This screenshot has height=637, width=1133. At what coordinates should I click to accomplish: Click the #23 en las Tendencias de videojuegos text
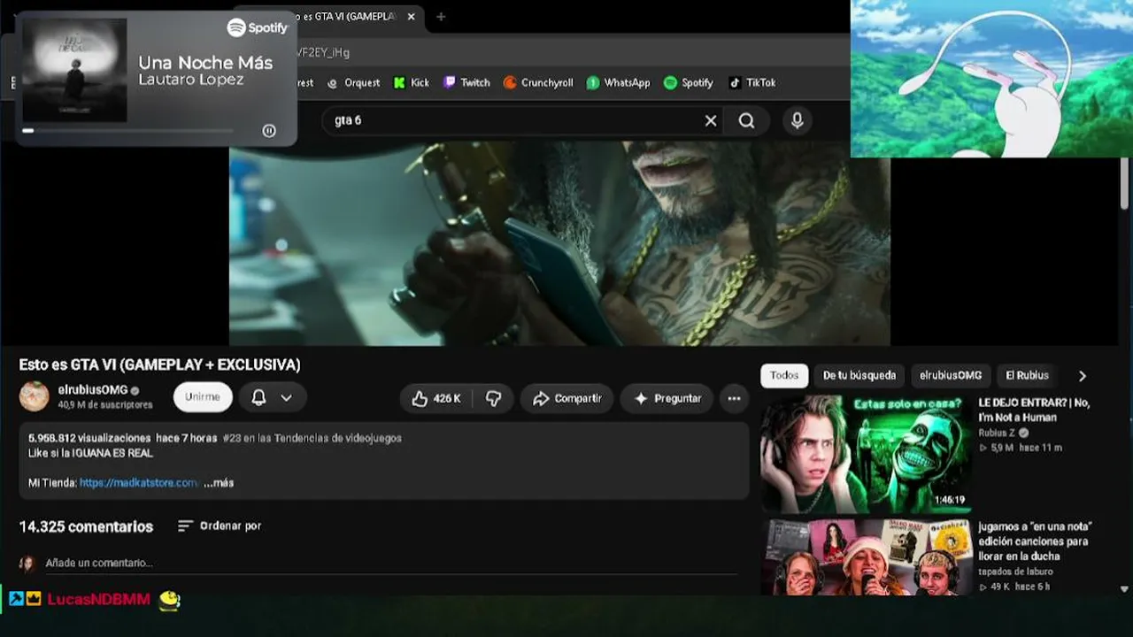coord(312,438)
